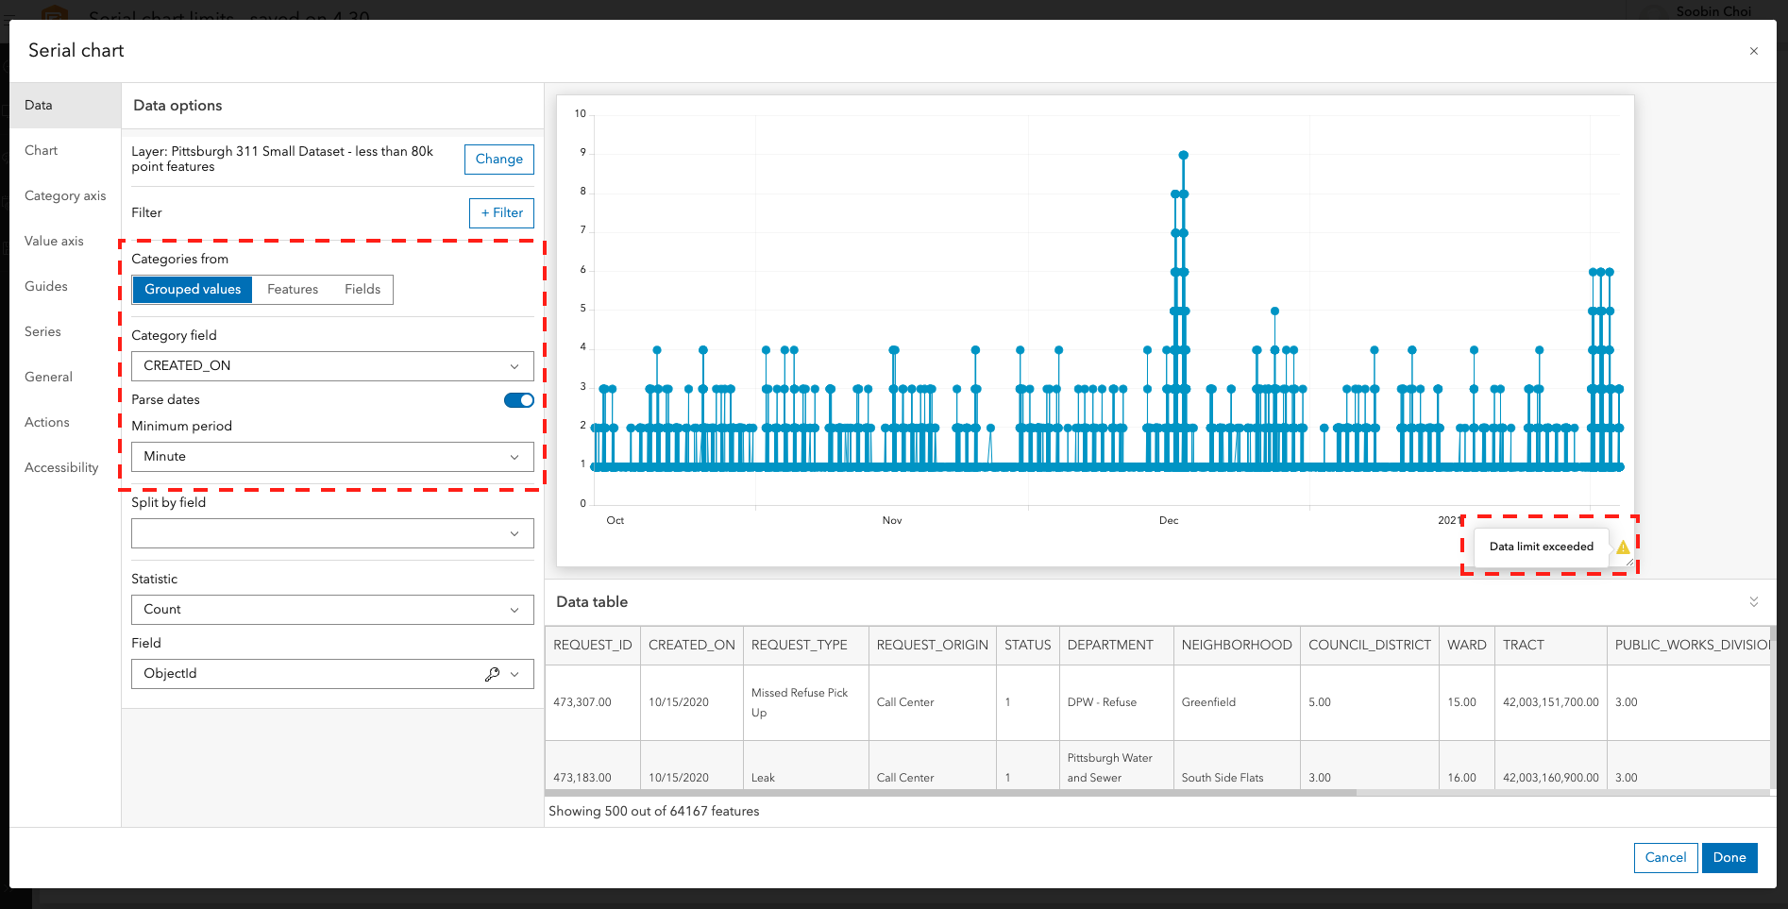Screen dimensions: 1788x909
Task: Open the empty Split by field dropdown
Action: 331,532
